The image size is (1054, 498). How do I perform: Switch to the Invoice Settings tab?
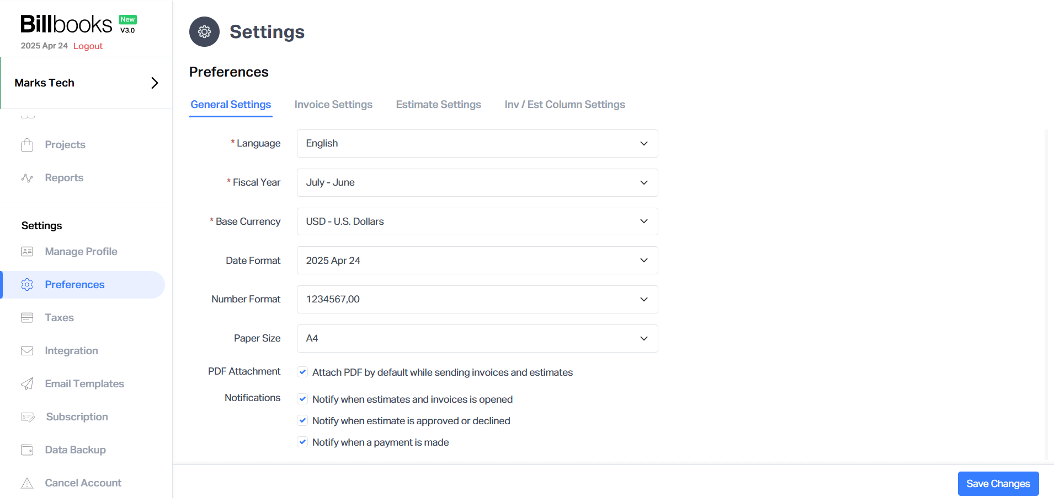click(333, 104)
